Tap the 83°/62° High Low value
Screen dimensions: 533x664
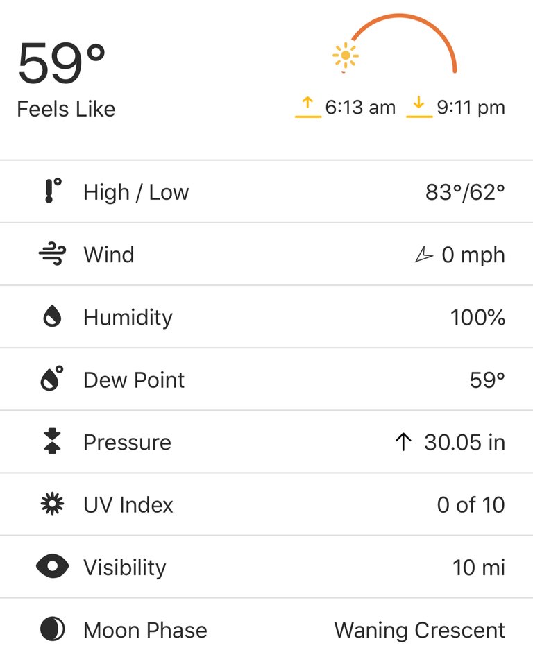pyautogui.click(x=465, y=191)
